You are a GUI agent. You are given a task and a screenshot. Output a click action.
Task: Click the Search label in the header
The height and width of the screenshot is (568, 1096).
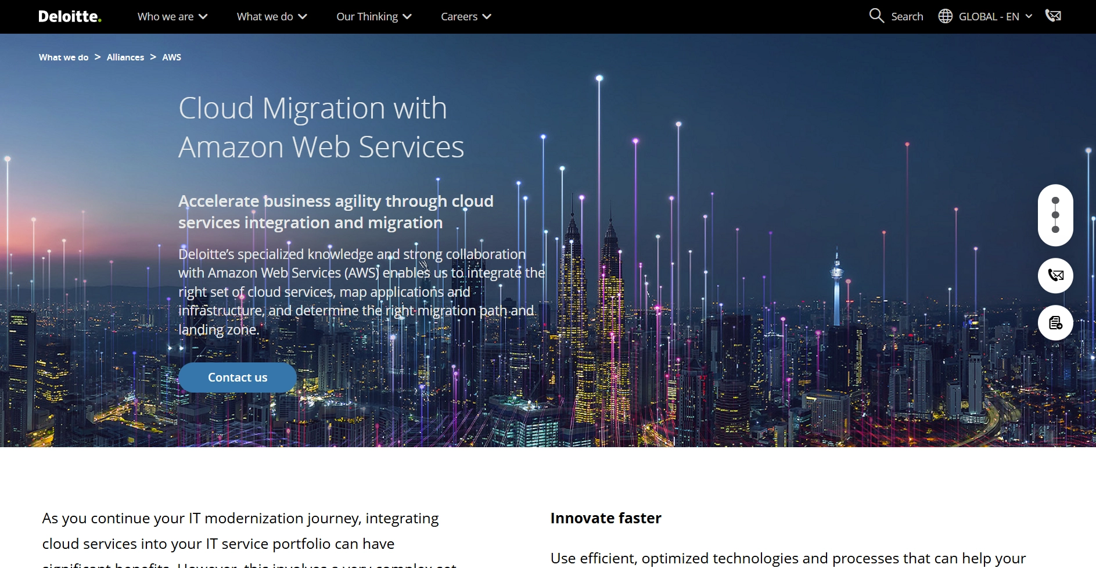point(907,17)
